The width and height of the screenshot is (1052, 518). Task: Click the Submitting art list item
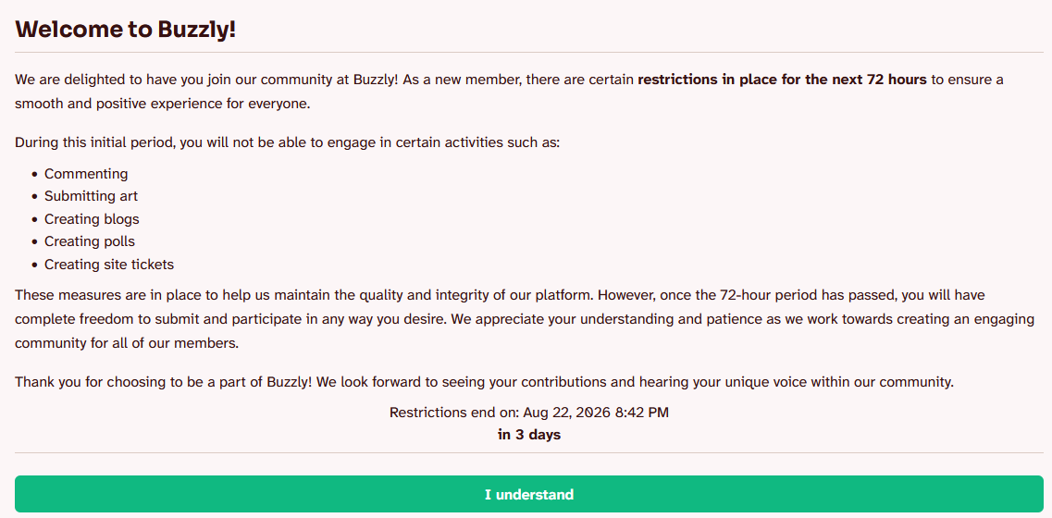point(91,197)
